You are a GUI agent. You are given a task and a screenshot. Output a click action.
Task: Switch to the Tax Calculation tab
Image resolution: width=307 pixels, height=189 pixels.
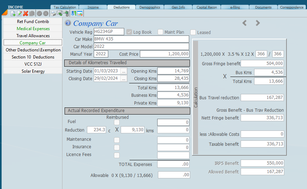pyautogui.click(x=65, y=7)
